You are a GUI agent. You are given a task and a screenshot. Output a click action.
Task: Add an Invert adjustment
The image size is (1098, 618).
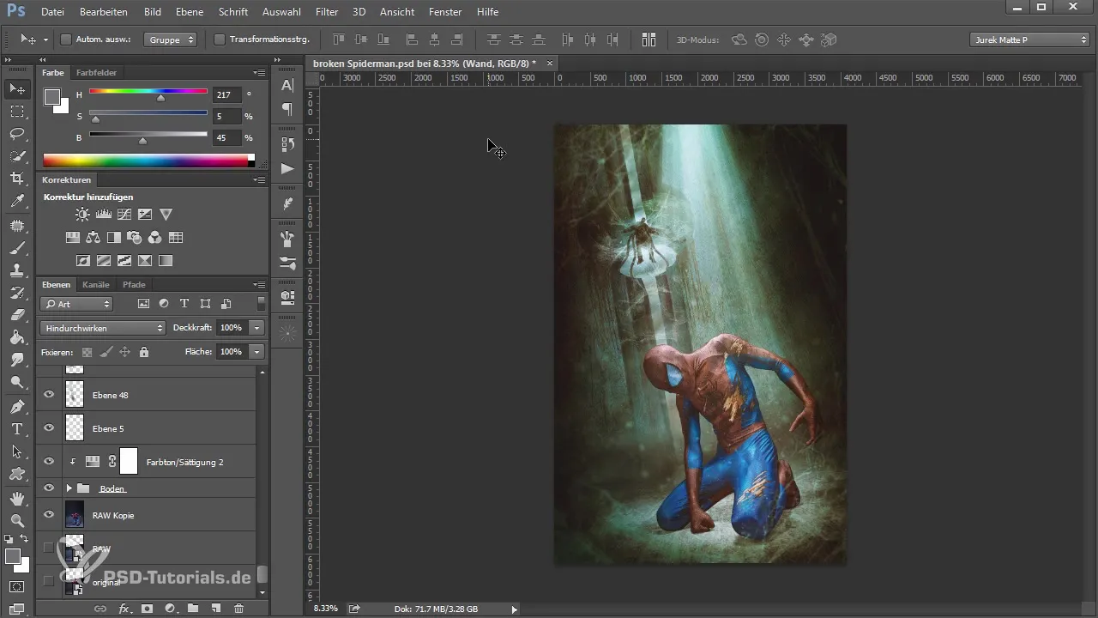83,260
